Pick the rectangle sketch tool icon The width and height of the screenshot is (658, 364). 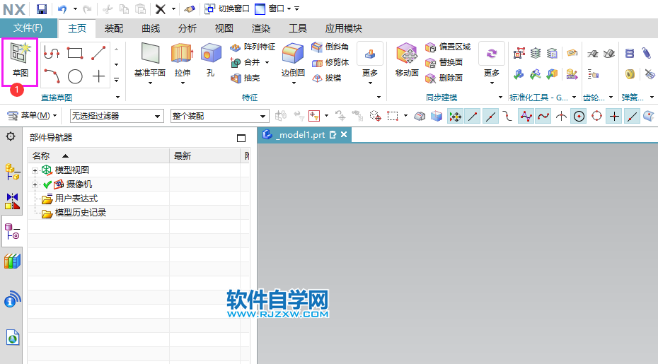point(75,52)
